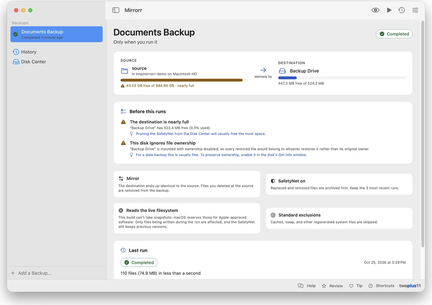Image resolution: width=432 pixels, height=305 pixels.
Task: Click the Backup Drive destination name
Action: (x=304, y=71)
